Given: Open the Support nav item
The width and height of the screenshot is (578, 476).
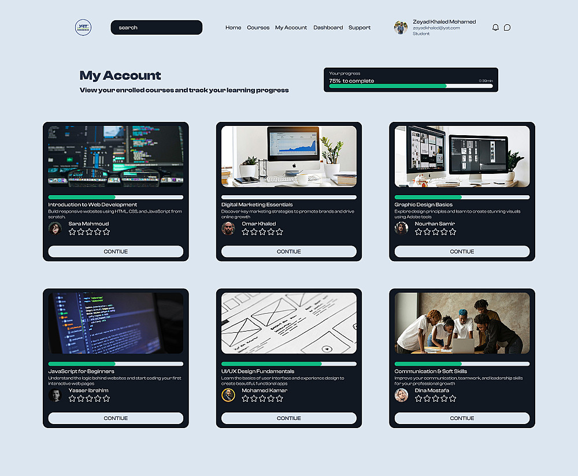Looking at the screenshot, I should 360,28.
